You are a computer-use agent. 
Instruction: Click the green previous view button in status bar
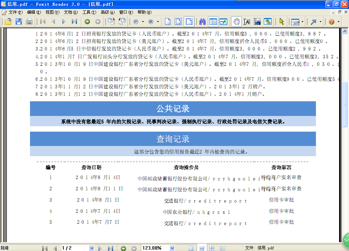123,248
